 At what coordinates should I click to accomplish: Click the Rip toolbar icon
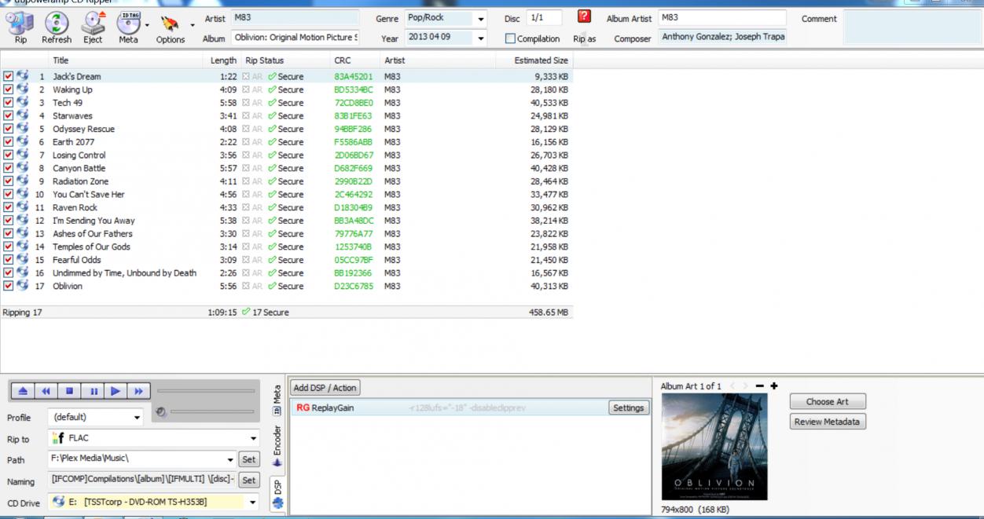20,25
